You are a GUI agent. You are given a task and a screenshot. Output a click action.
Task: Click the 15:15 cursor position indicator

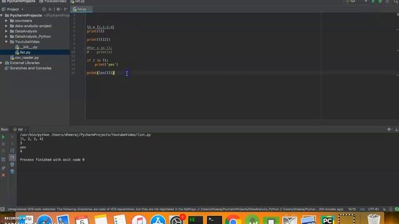(352, 209)
